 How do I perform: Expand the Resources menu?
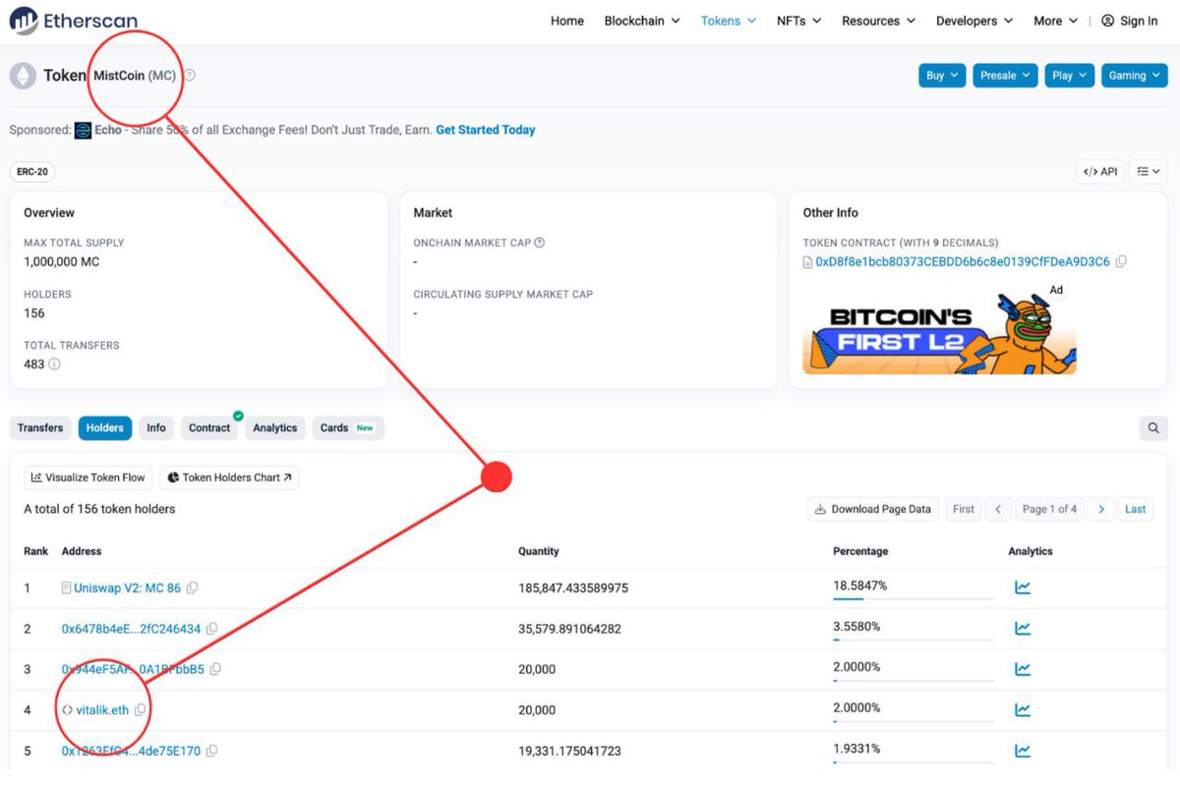click(878, 21)
